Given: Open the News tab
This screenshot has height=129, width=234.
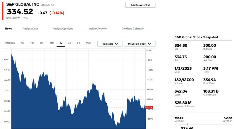Looking at the screenshot, I should [8, 29].
